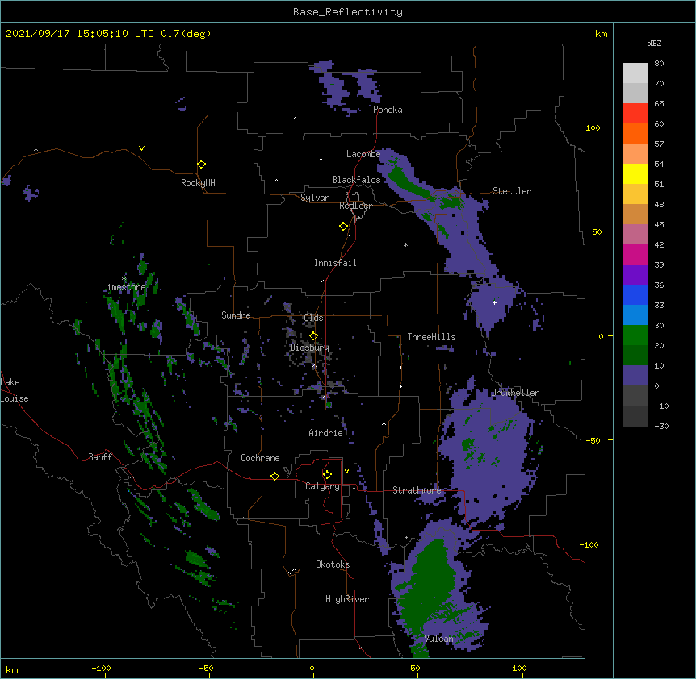Click the Blackfalds label
Image resolution: width=696 pixels, height=679 pixels.
coord(356,180)
